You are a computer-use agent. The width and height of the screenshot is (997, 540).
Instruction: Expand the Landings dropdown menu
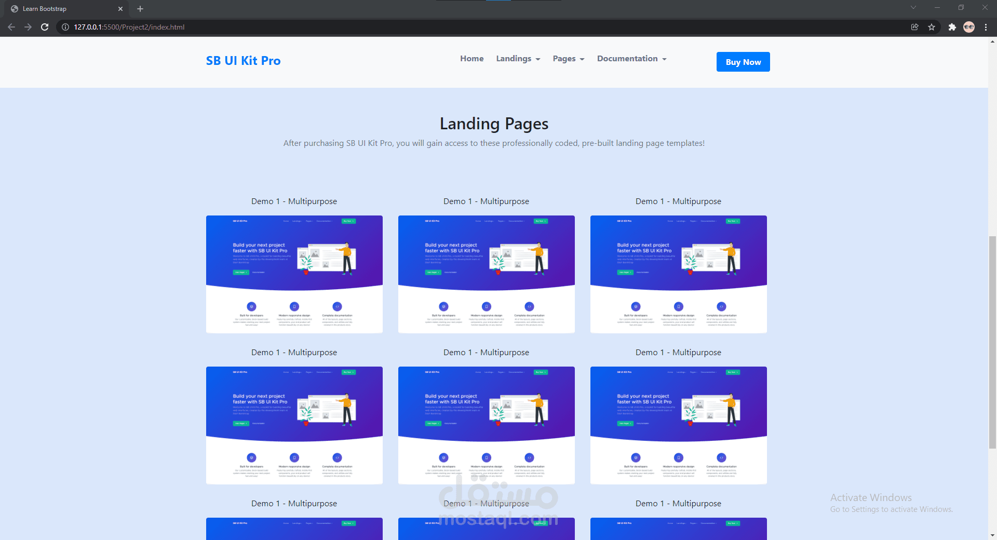tap(518, 59)
